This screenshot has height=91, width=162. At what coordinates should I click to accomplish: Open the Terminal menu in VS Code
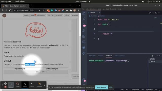pyautogui.click(x=113, y=9)
